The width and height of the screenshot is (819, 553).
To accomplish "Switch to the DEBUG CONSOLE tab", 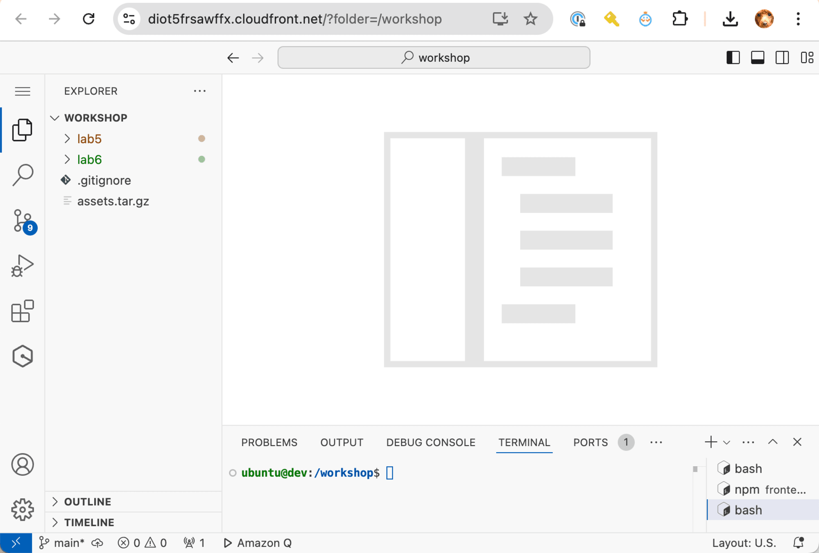I will pyautogui.click(x=431, y=442).
